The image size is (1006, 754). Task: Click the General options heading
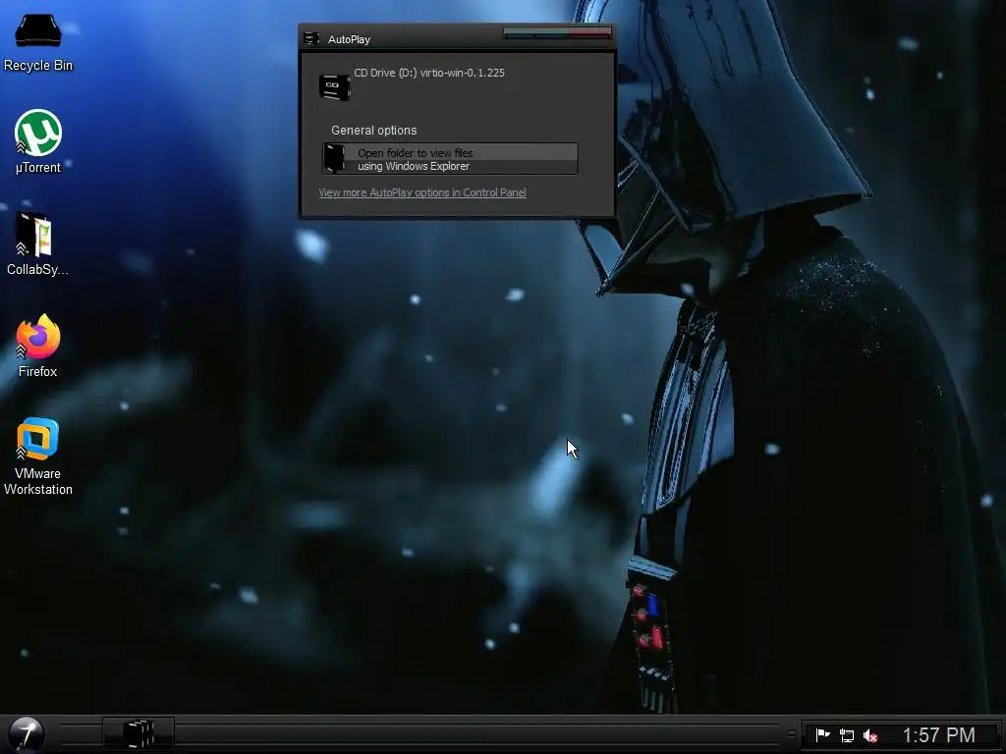(x=374, y=131)
